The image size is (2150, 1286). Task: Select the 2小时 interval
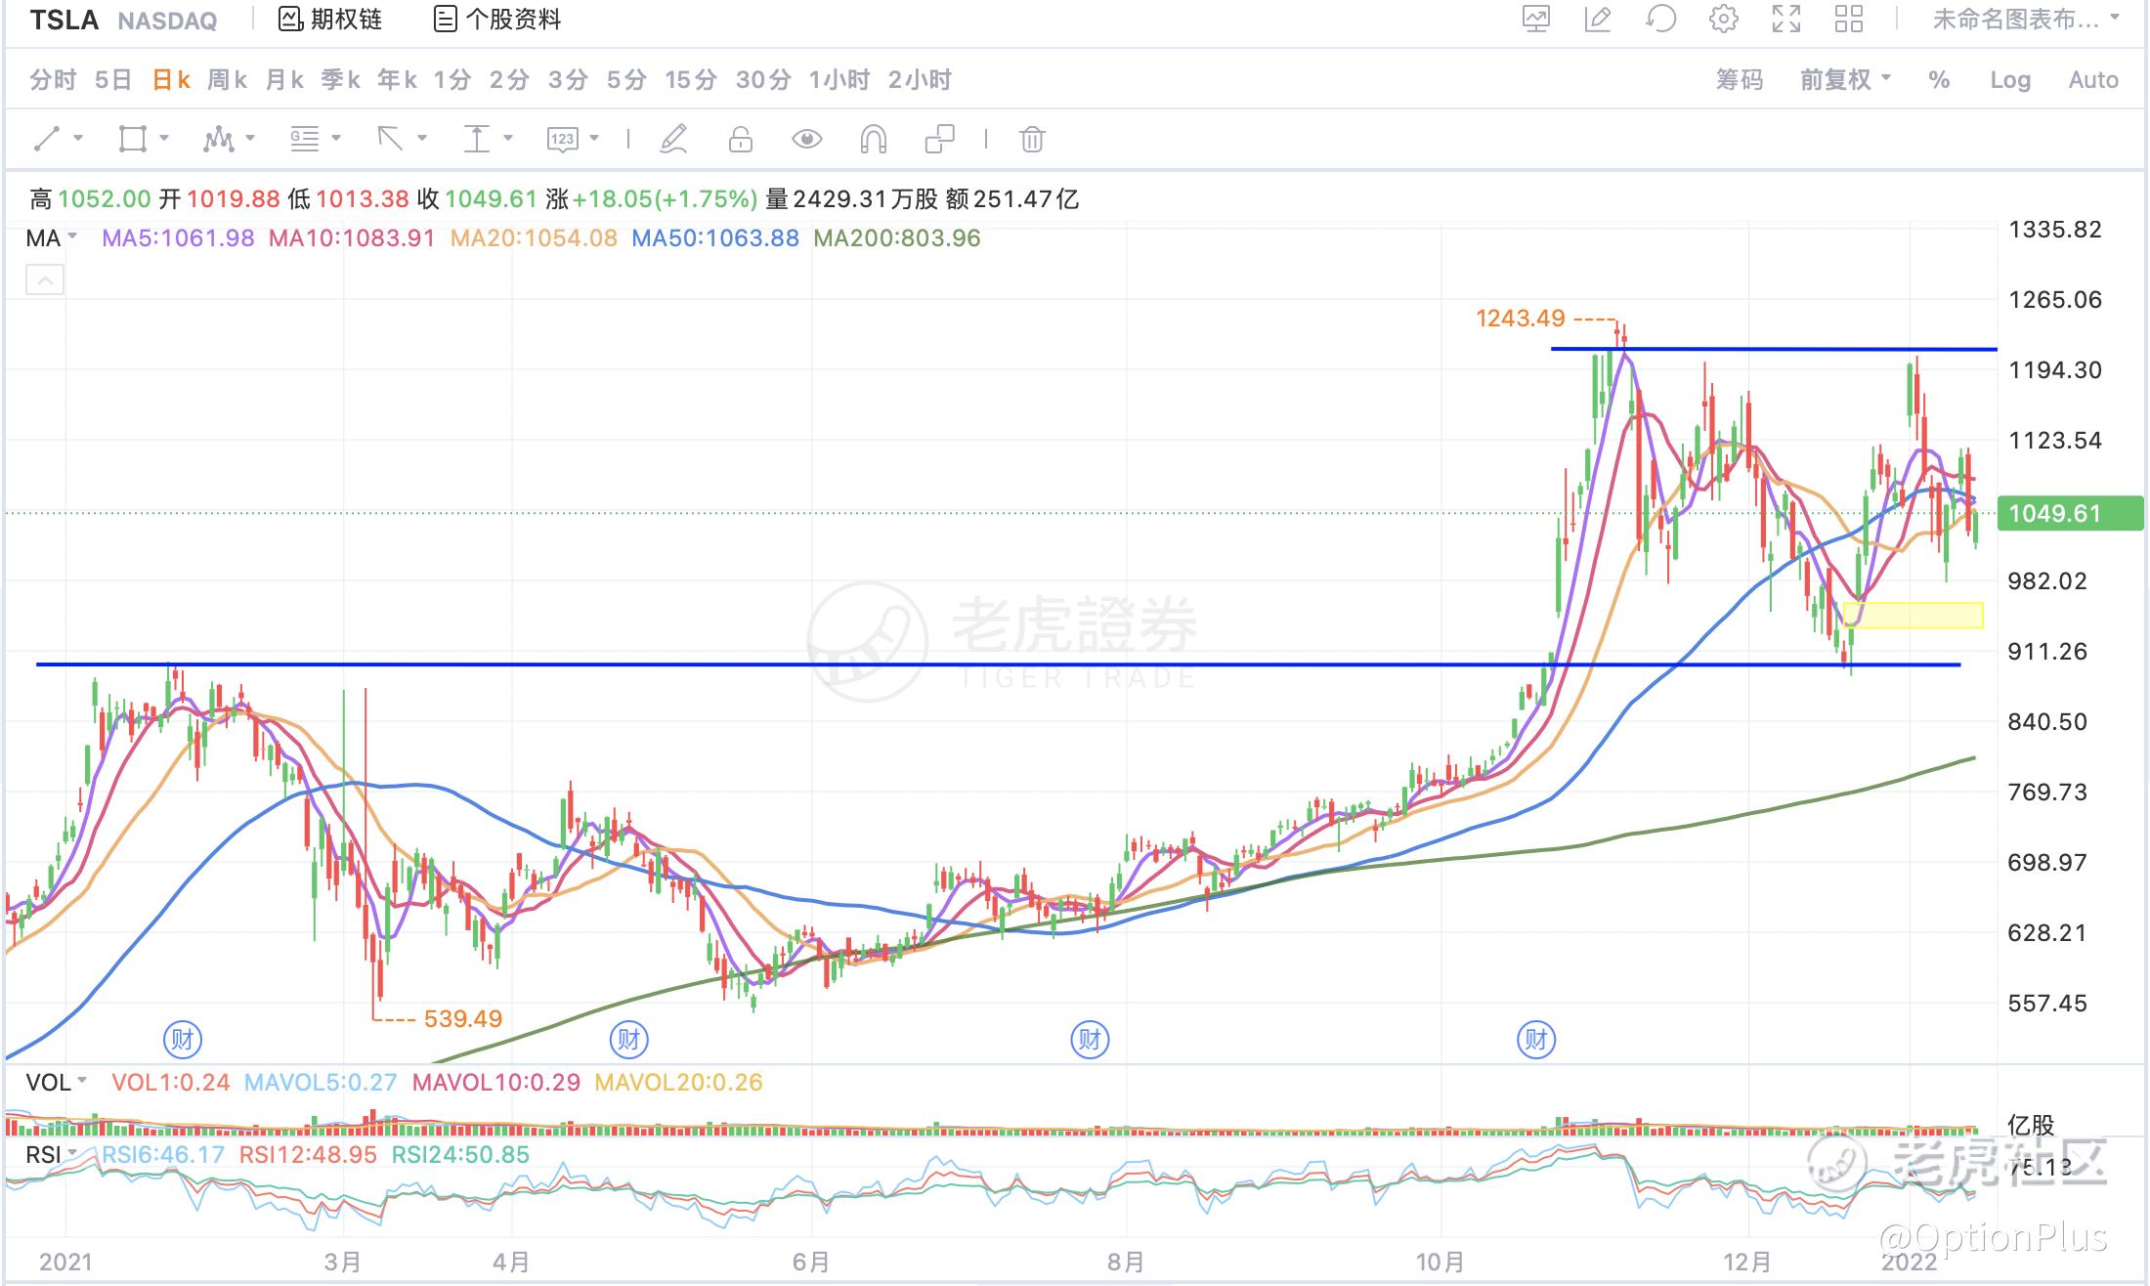[920, 79]
